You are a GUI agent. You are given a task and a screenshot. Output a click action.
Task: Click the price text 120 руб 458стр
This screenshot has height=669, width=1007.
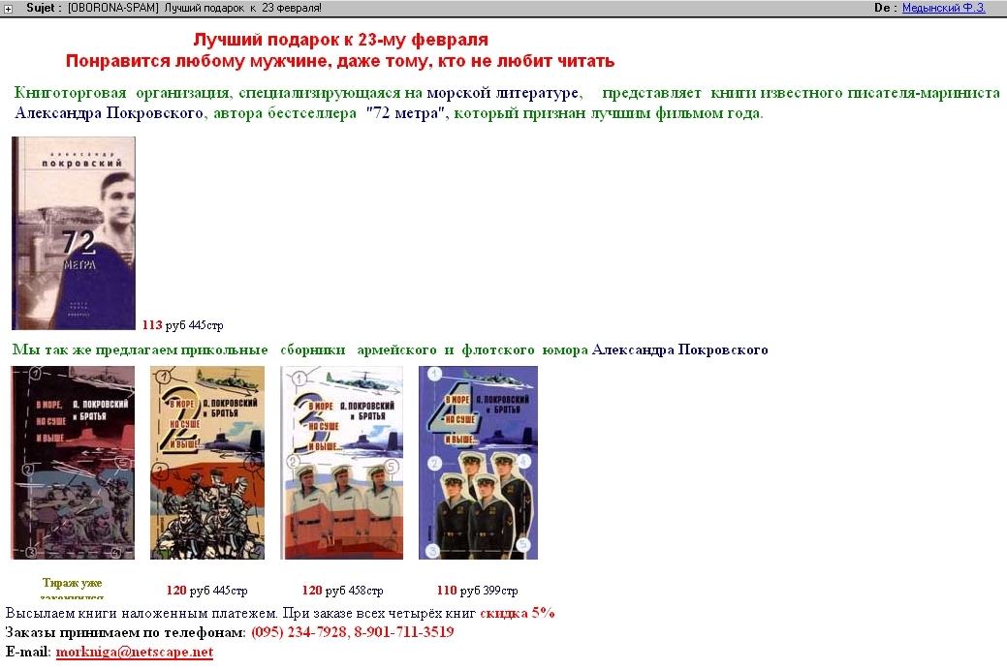(x=342, y=591)
